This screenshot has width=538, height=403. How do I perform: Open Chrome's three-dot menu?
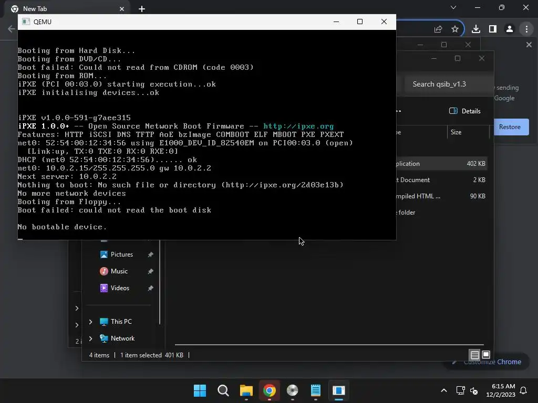click(x=526, y=29)
